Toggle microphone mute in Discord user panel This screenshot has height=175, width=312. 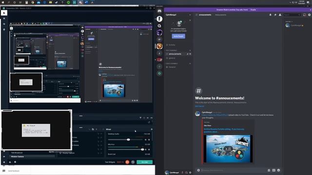pyautogui.click(x=182, y=173)
